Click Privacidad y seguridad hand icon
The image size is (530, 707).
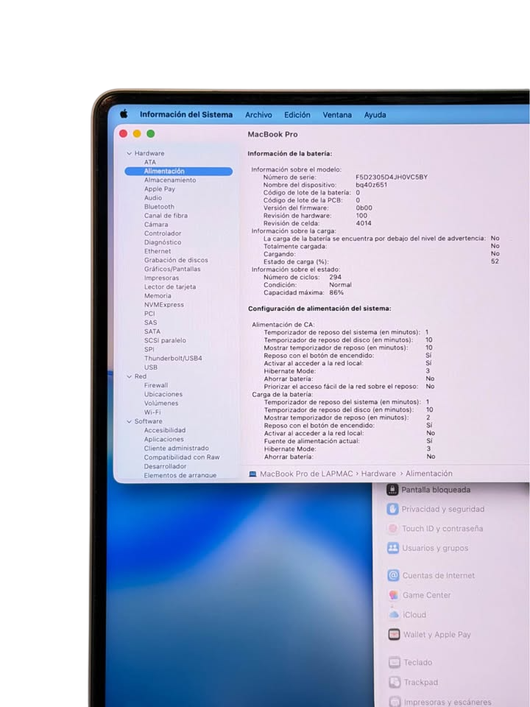[392, 509]
